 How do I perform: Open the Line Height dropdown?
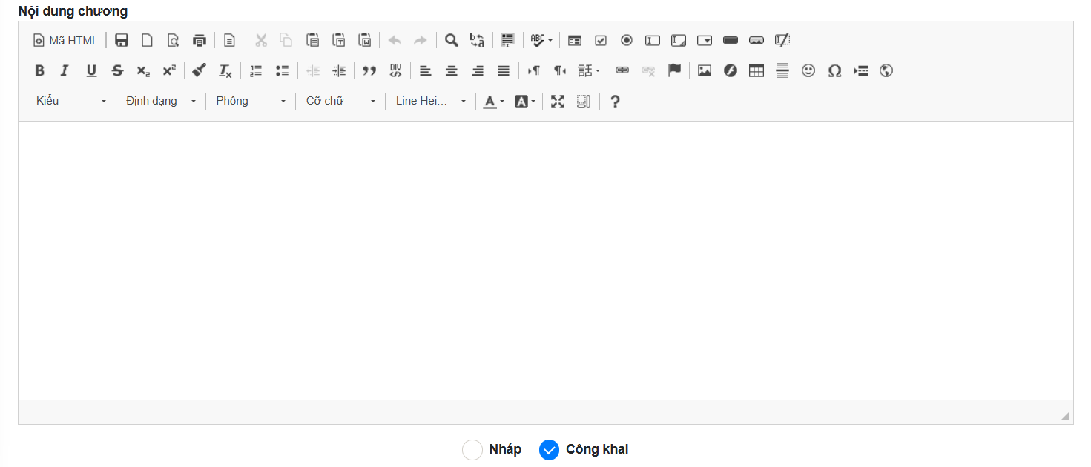431,101
